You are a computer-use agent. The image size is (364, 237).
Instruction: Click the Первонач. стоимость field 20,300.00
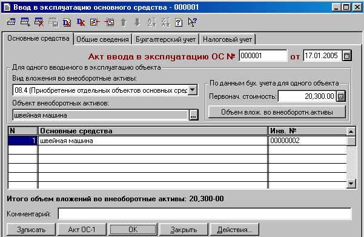pyautogui.click(x=307, y=96)
